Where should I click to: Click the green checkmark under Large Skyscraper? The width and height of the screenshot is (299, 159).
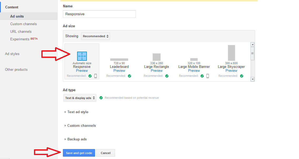(x=242, y=76)
